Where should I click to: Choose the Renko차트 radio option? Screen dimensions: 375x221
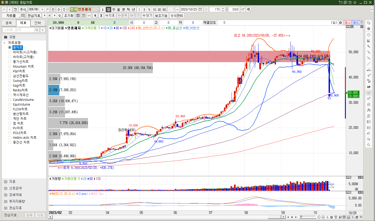(10, 90)
